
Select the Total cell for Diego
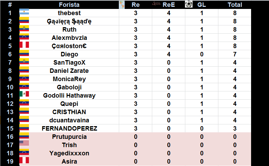[x=235, y=54]
